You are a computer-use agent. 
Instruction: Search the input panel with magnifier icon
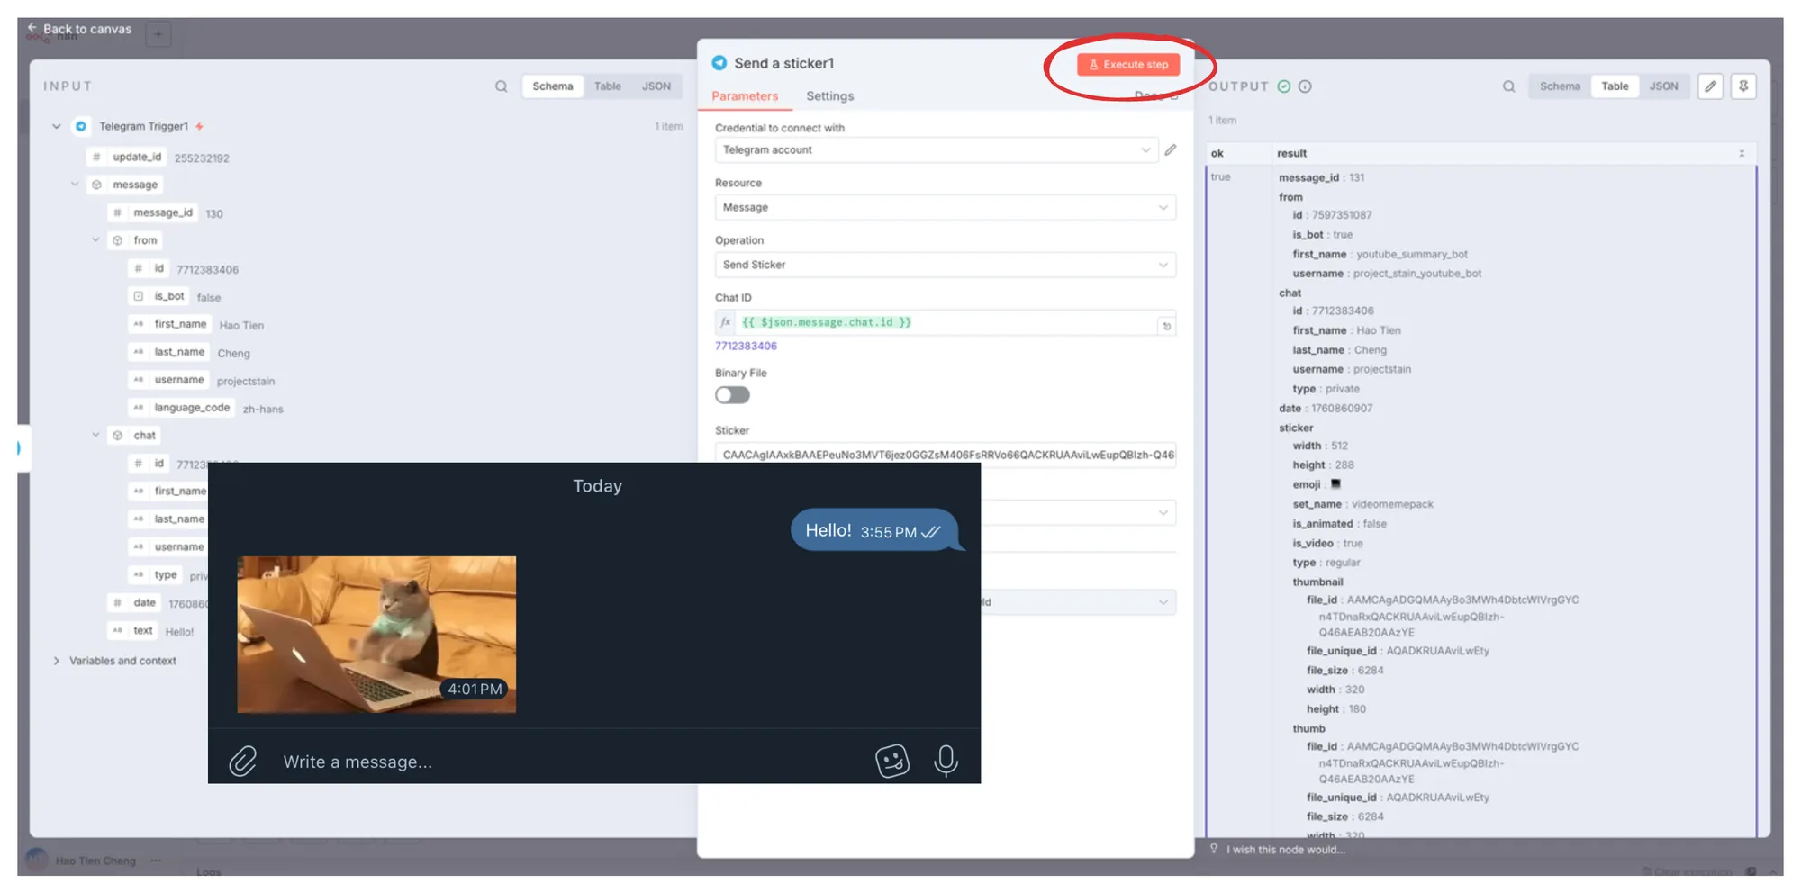pyautogui.click(x=501, y=86)
